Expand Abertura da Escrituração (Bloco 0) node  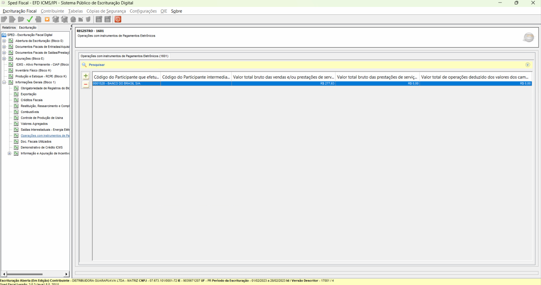pos(4,41)
